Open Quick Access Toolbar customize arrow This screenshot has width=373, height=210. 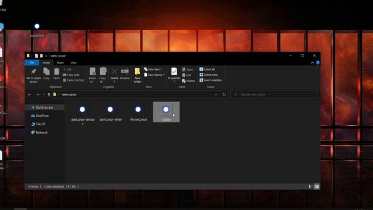tap(46, 56)
